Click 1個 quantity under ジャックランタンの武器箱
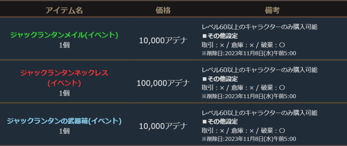The width and height of the screenshot is (347, 146). 64,131
